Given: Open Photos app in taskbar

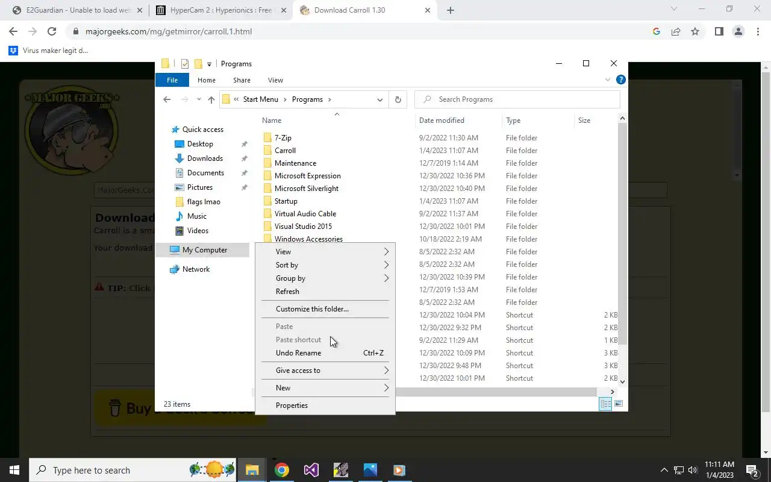Looking at the screenshot, I should point(370,470).
